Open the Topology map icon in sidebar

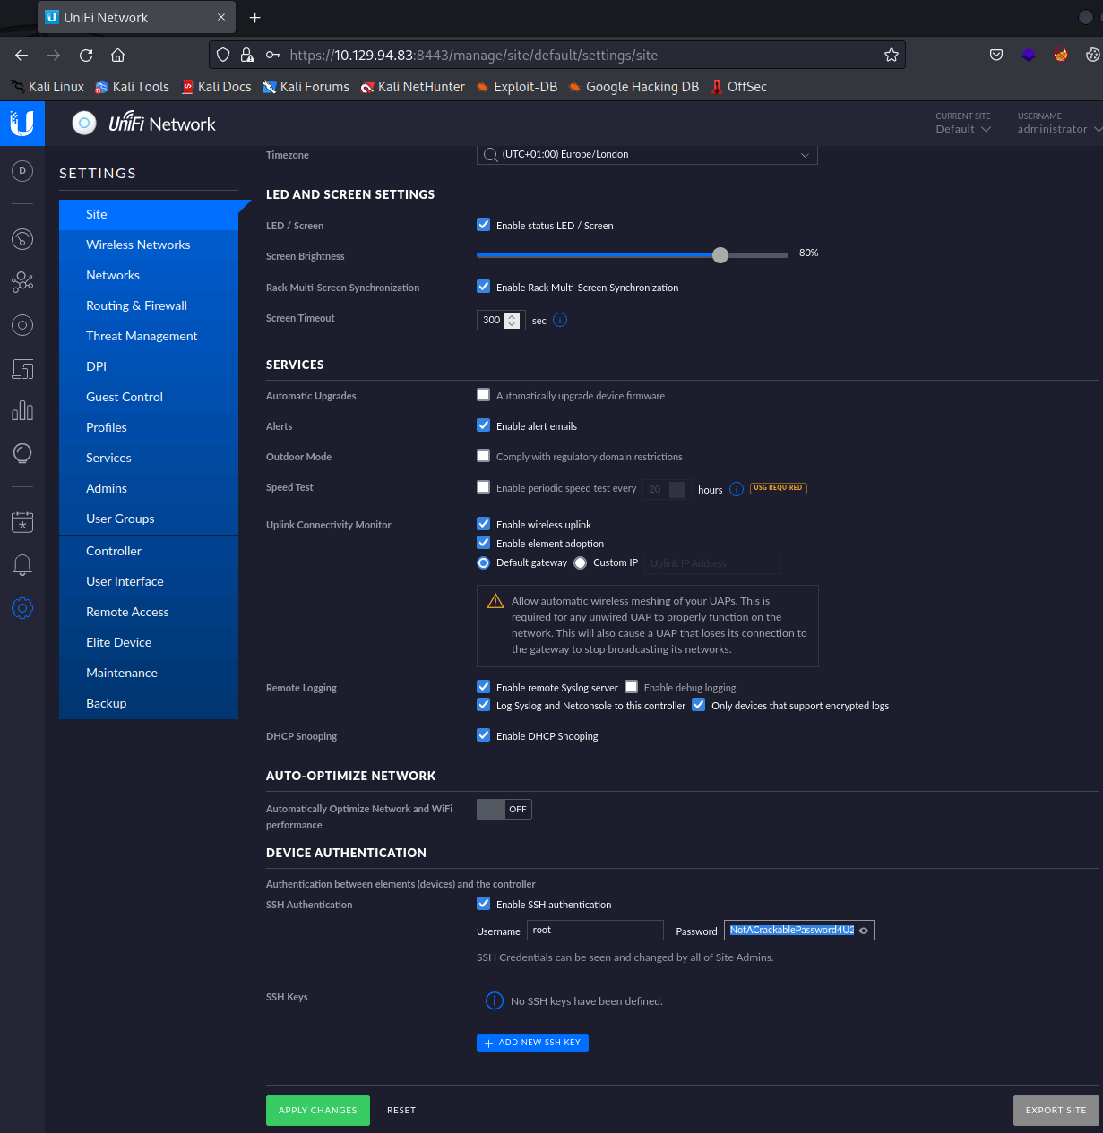click(22, 282)
